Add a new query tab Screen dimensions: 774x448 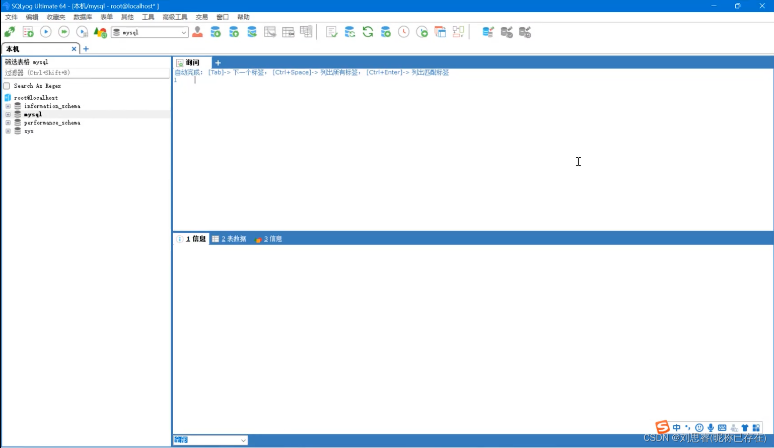(x=218, y=63)
